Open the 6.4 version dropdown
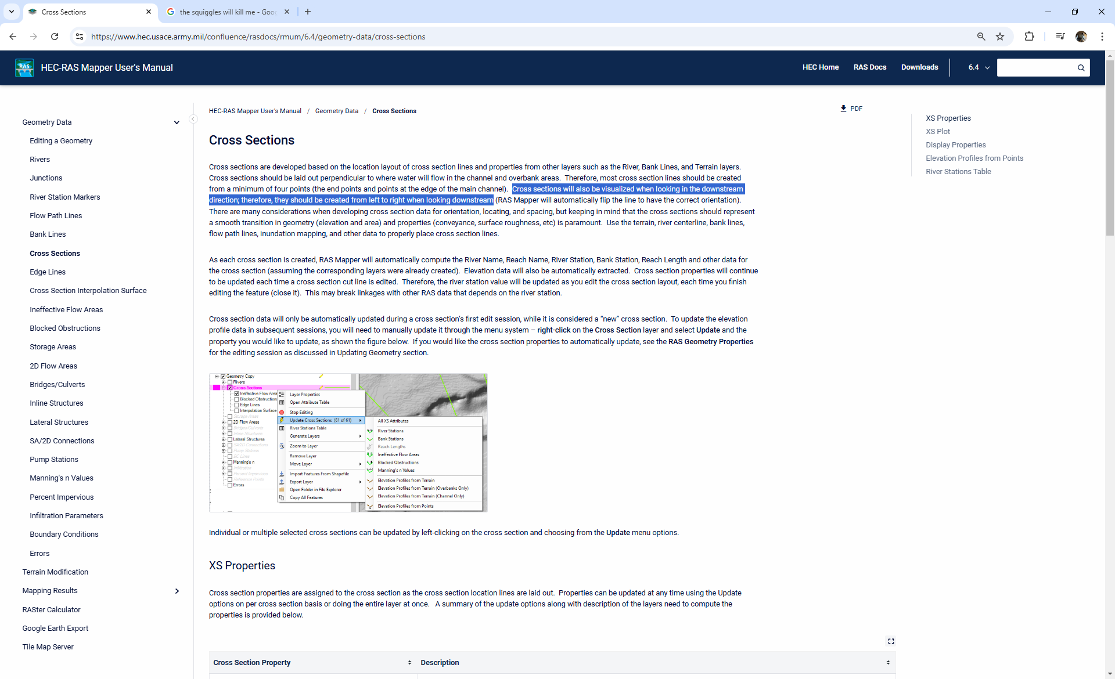 click(x=979, y=67)
